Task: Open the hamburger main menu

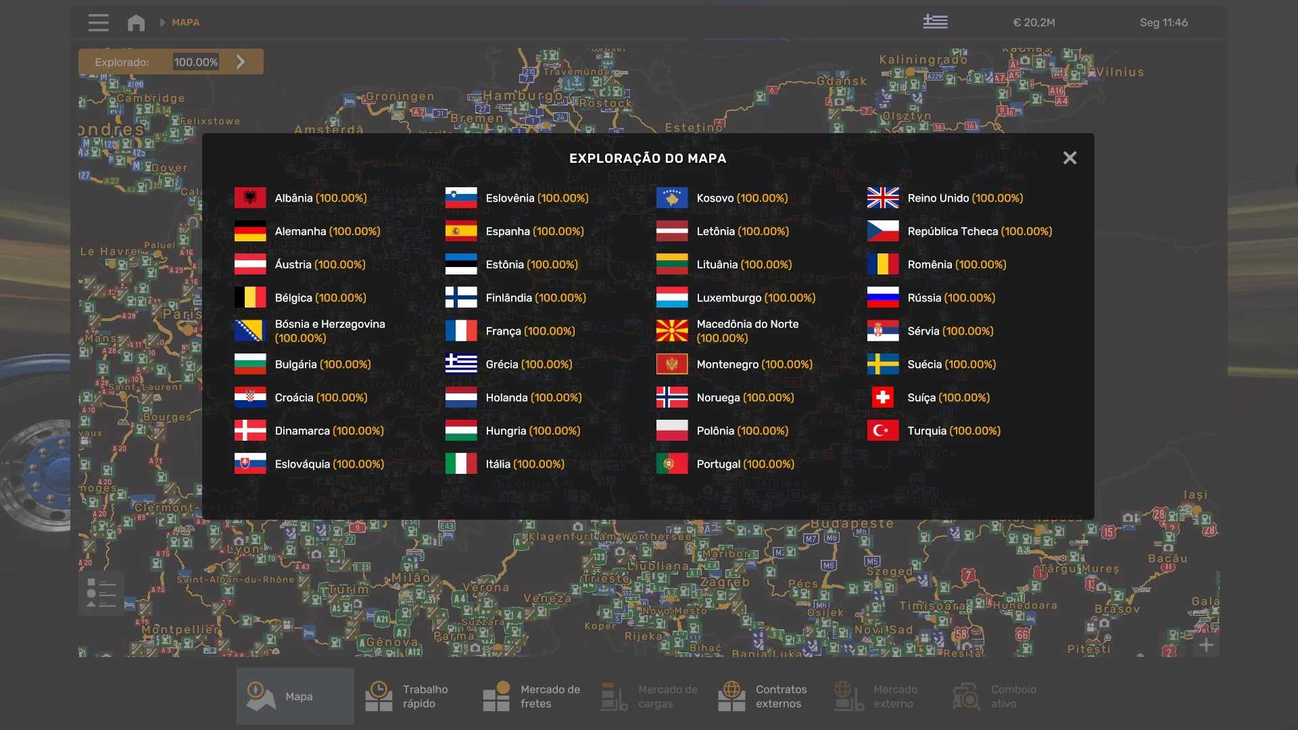Action: pos(98,22)
